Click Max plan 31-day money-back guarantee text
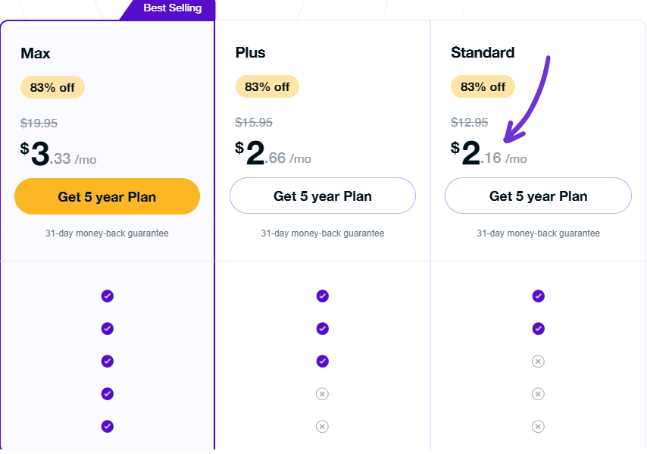Viewport: 647px width, 454px height. (x=107, y=233)
